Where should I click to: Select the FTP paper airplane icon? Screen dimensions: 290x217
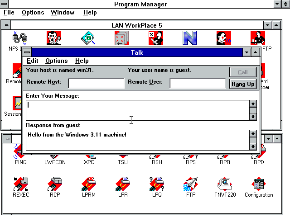click(191, 184)
